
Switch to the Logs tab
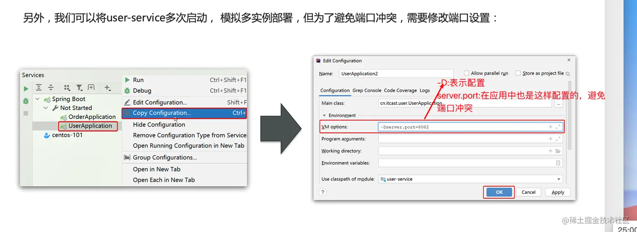[x=425, y=90]
